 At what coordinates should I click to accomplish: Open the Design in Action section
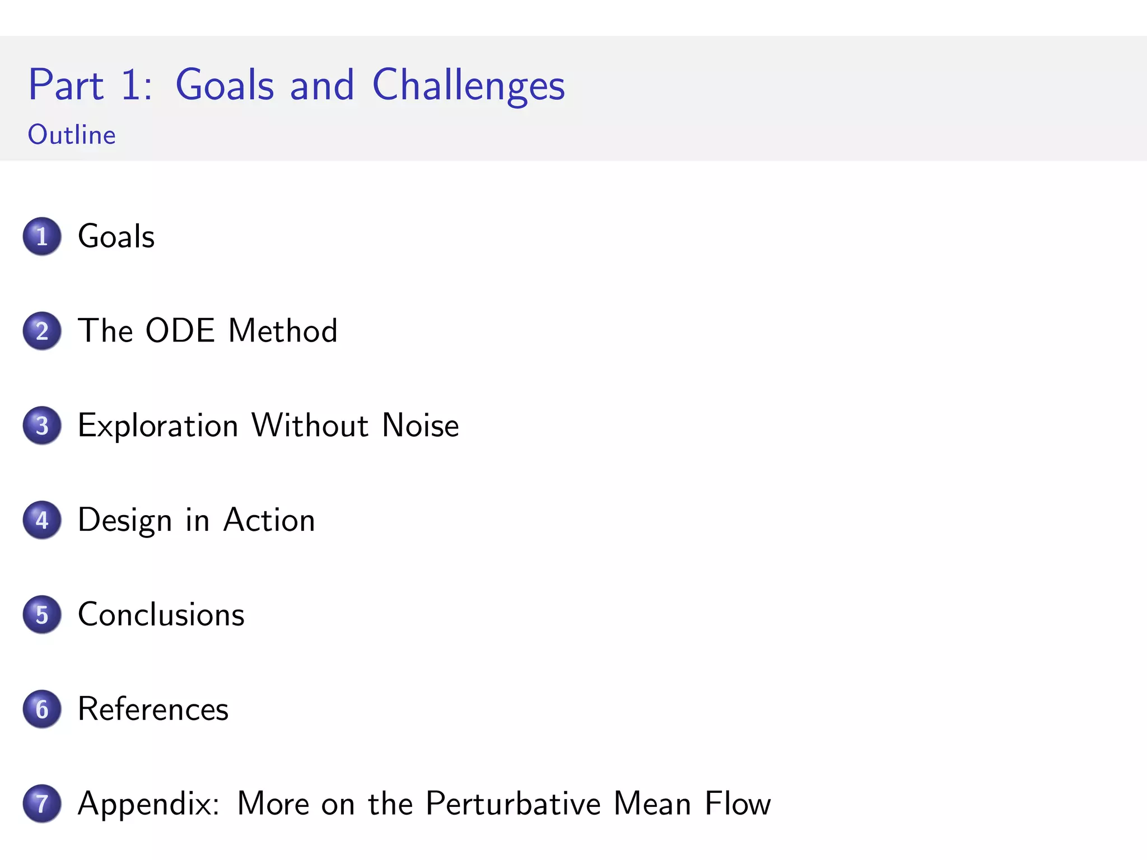(196, 520)
